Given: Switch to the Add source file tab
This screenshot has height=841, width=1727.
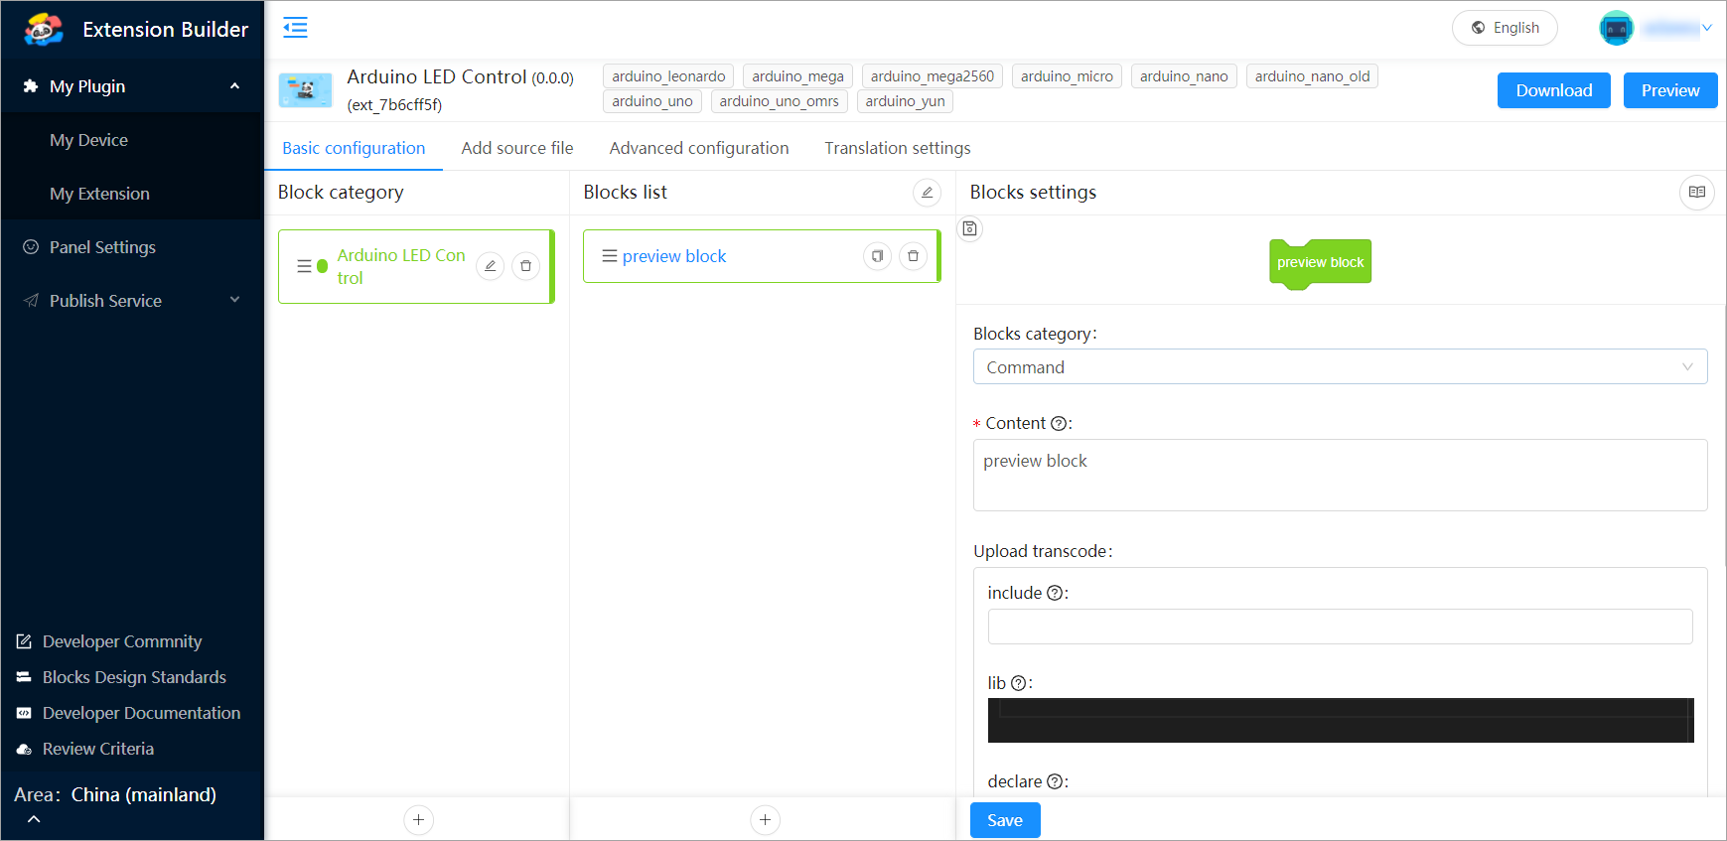Looking at the screenshot, I should point(516,148).
